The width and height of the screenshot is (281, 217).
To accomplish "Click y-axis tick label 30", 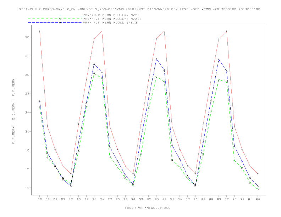I will [27, 75].
